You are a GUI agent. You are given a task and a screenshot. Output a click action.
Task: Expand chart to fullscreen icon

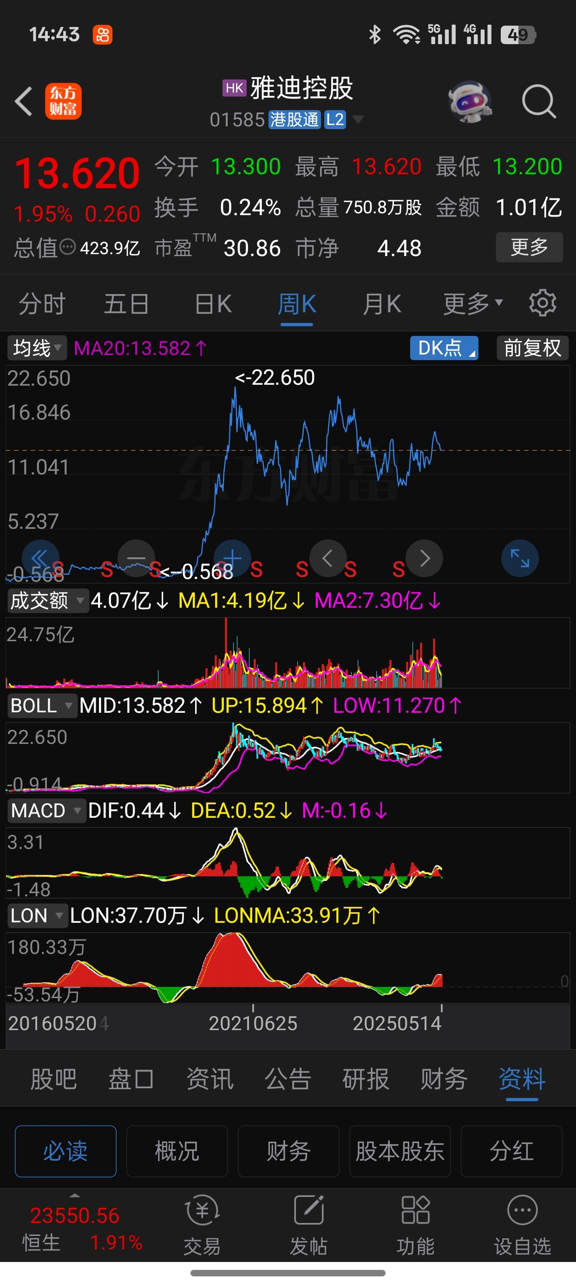tap(520, 558)
